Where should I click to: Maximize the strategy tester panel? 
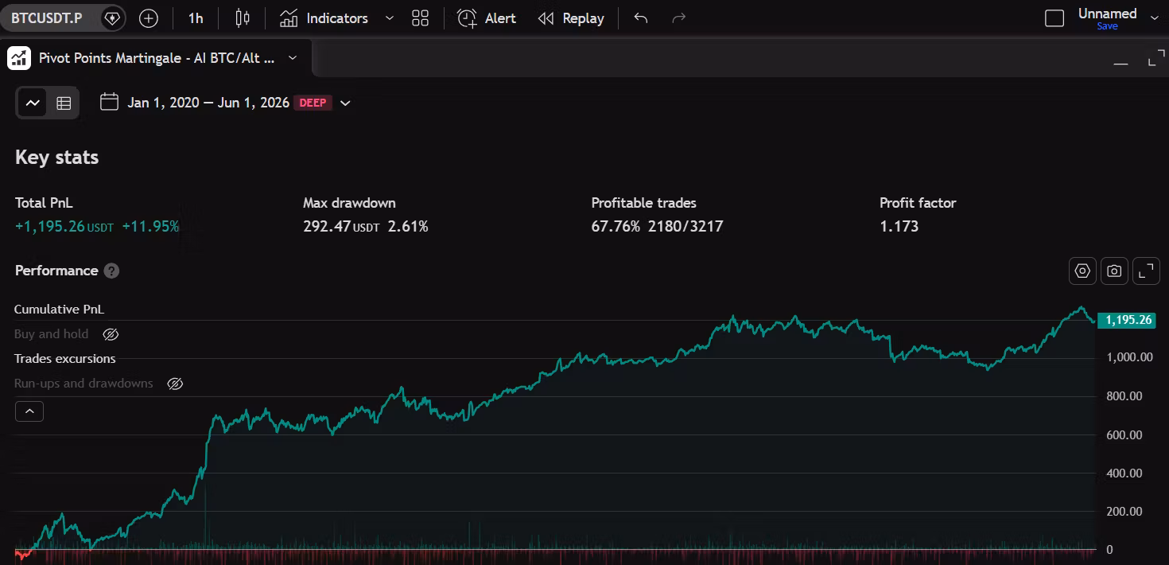pyautogui.click(x=1156, y=59)
